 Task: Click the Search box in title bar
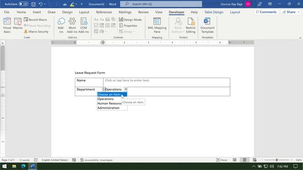tap(161, 4)
